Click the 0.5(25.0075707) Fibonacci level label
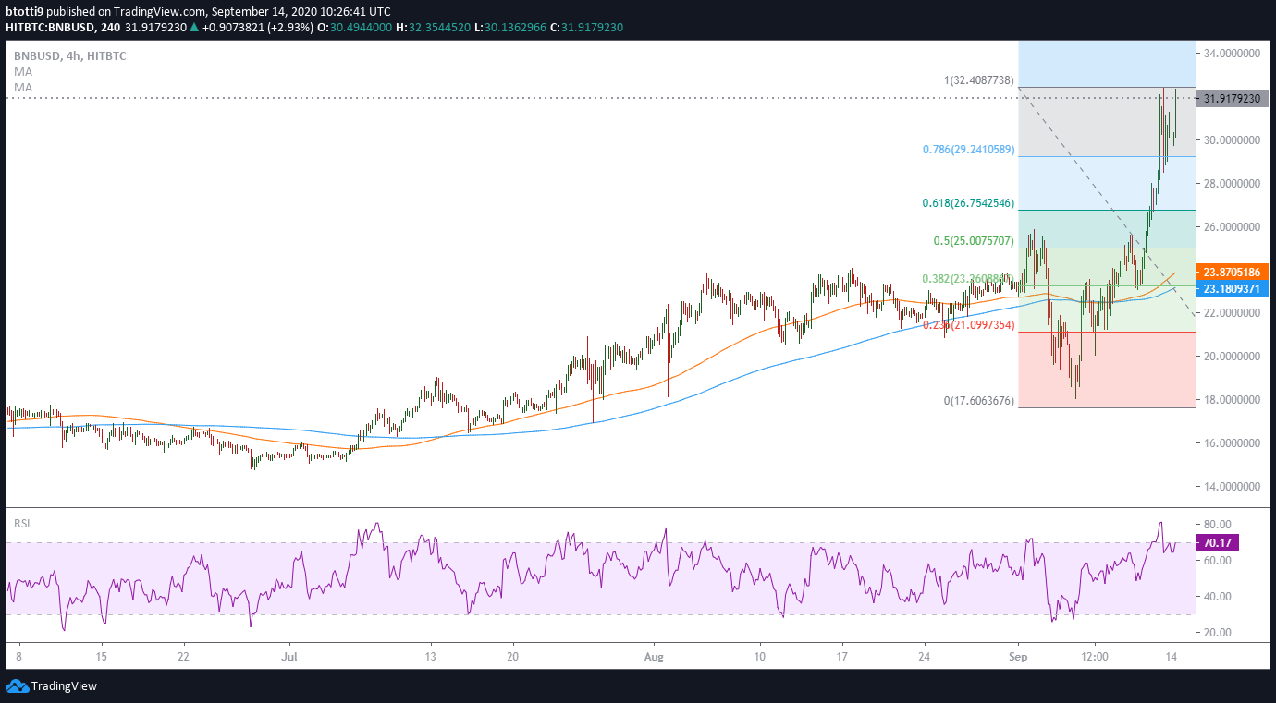The image size is (1276, 703). 975,241
